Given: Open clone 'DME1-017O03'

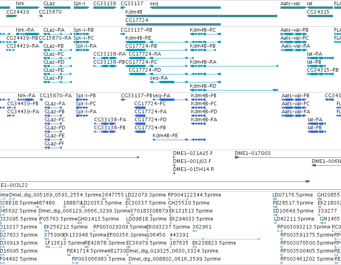Looking at the screenshot, I should coord(252,153).
